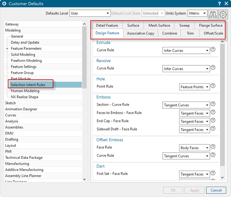Viewport: 231px width, 197px height.
Task: Switch to the Associative Copy tab
Action: (x=141, y=33)
